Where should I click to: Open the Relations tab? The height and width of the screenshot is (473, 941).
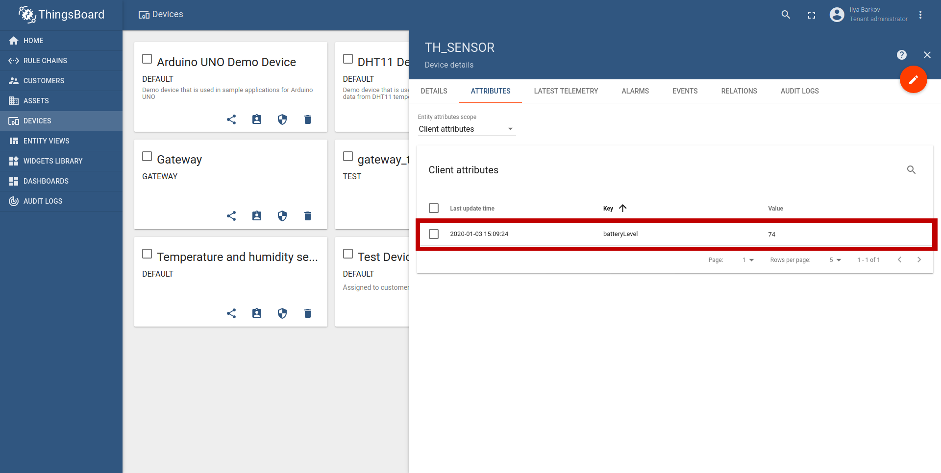point(739,91)
